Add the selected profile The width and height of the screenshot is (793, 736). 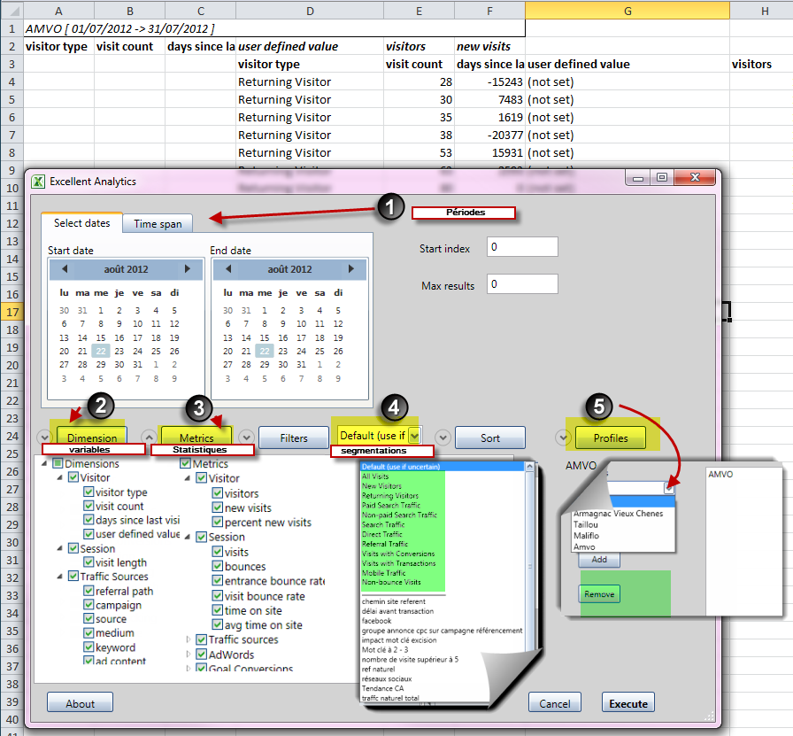click(x=599, y=560)
